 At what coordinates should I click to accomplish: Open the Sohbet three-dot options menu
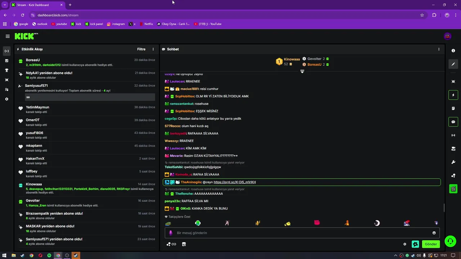(439, 49)
